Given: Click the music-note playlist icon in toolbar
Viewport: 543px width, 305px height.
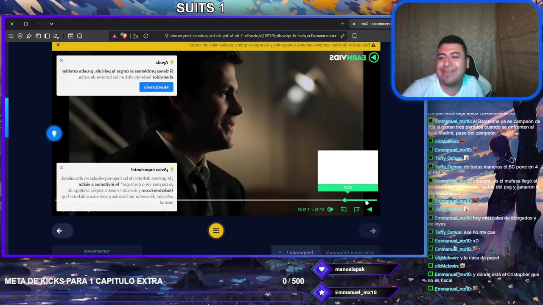Looking at the screenshot, I should pos(56,36).
